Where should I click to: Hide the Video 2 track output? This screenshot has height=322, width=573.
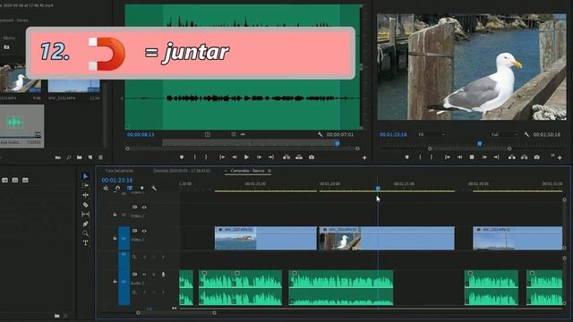[x=144, y=208]
